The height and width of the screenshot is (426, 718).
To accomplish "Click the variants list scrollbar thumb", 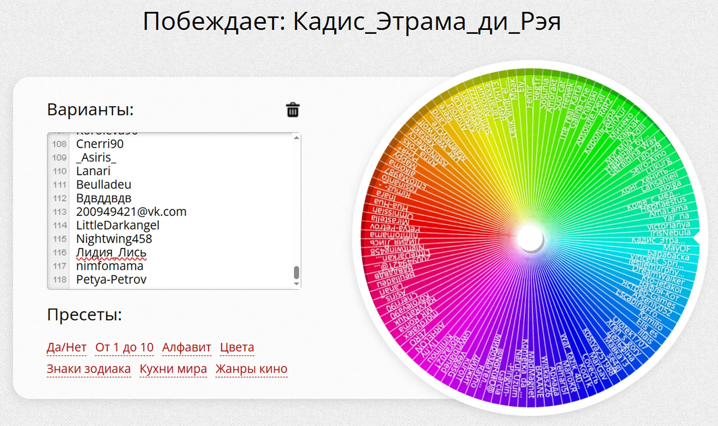I will pyautogui.click(x=296, y=272).
